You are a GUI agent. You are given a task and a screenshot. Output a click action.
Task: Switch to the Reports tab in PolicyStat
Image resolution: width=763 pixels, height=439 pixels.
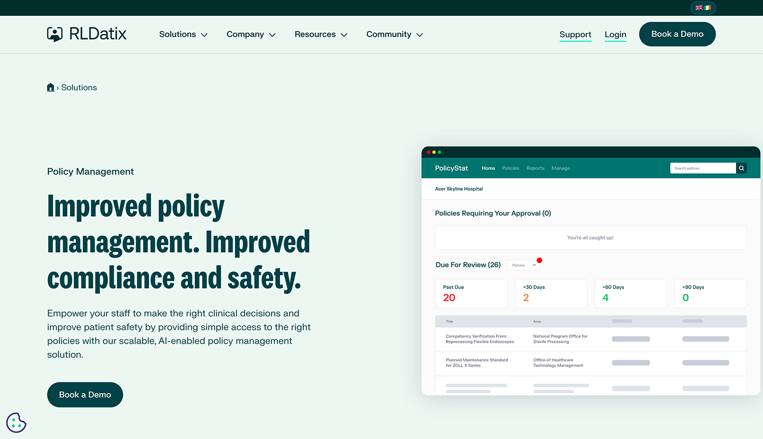[x=535, y=168]
